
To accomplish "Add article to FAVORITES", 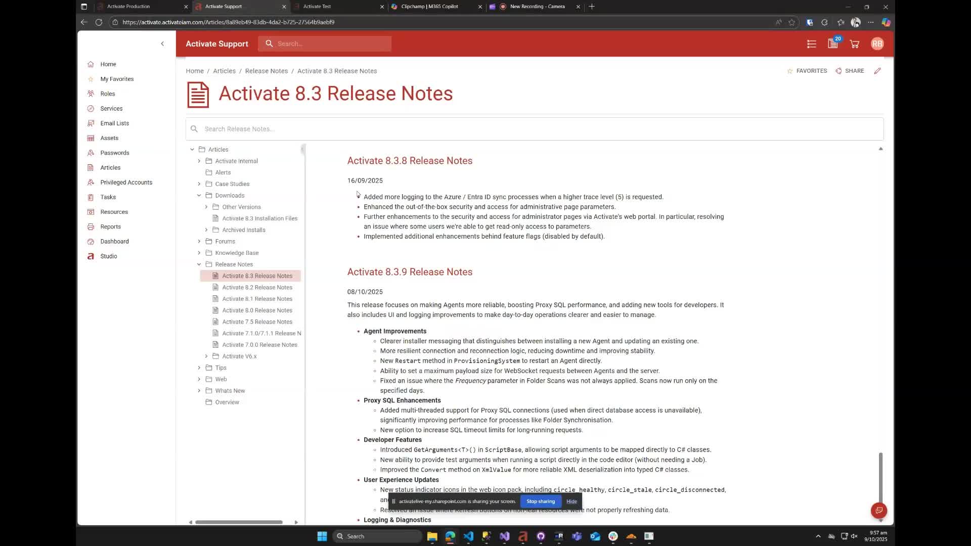I will pyautogui.click(x=807, y=71).
